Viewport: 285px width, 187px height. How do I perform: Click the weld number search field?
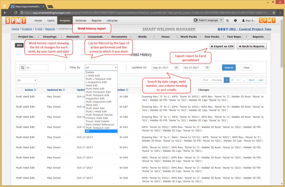[x=37, y=68]
